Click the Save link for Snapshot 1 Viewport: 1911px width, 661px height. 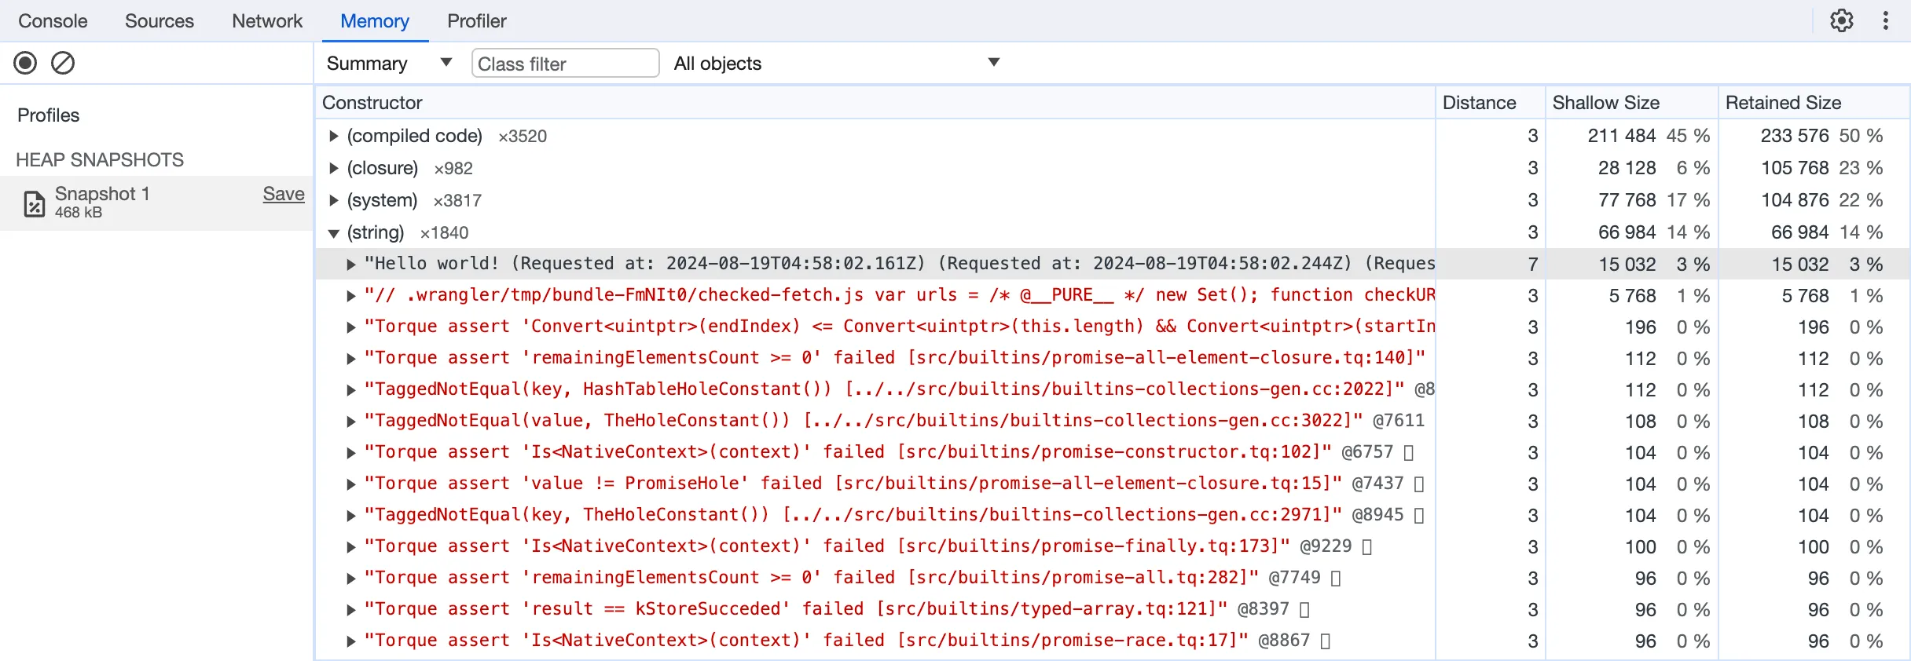283,194
